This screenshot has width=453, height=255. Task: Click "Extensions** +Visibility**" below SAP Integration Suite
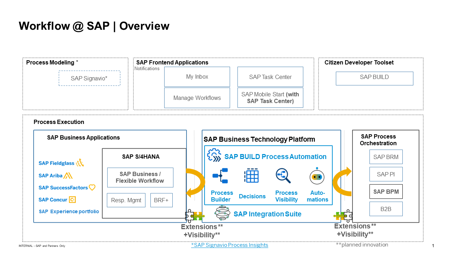202,231
